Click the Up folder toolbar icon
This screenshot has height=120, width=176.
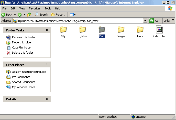pos(29,15)
